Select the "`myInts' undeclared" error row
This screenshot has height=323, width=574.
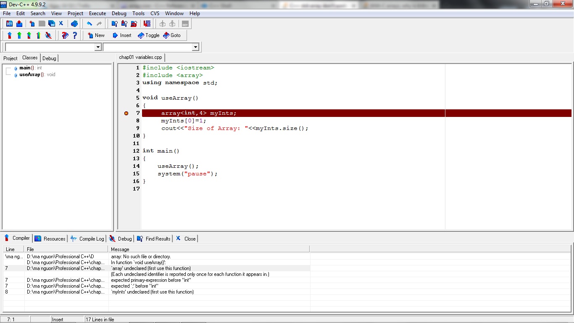point(157,292)
